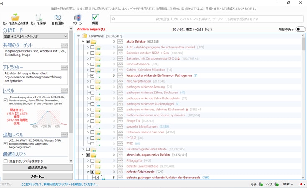Enable 調整するリジッドを検索する checkbox
The width and height of the screenshot is (307, 188).
5,161
